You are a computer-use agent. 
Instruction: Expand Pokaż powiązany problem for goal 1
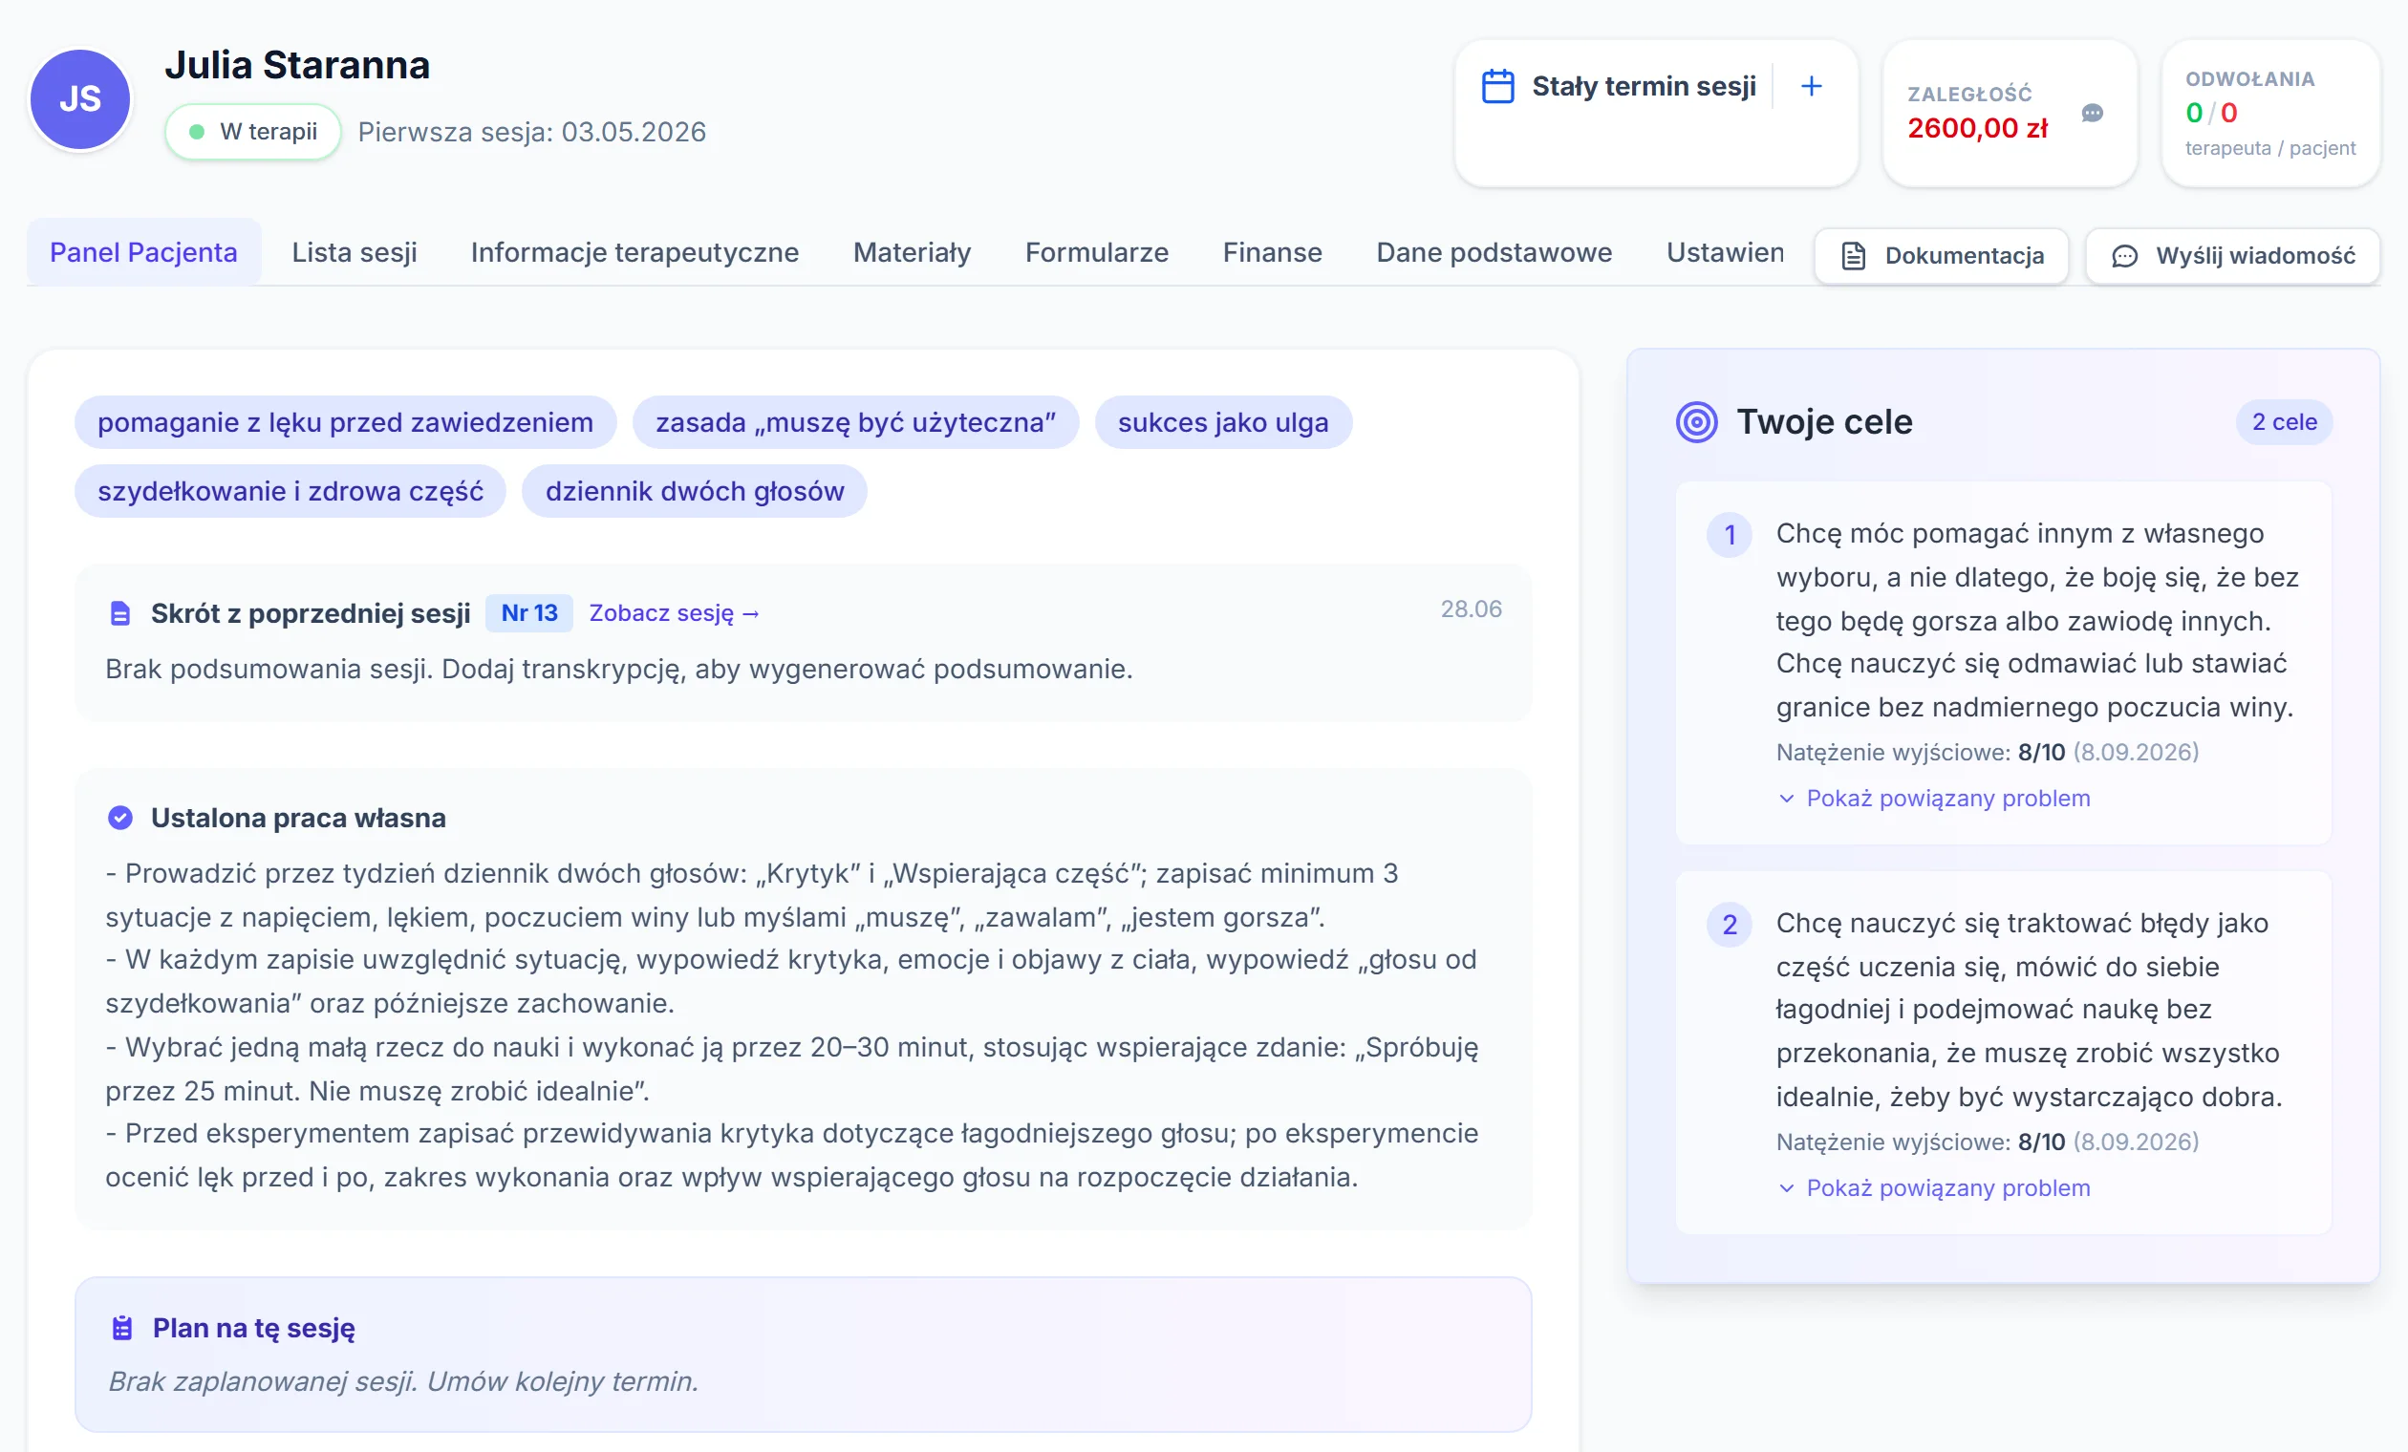click(x=1933, y=799)
